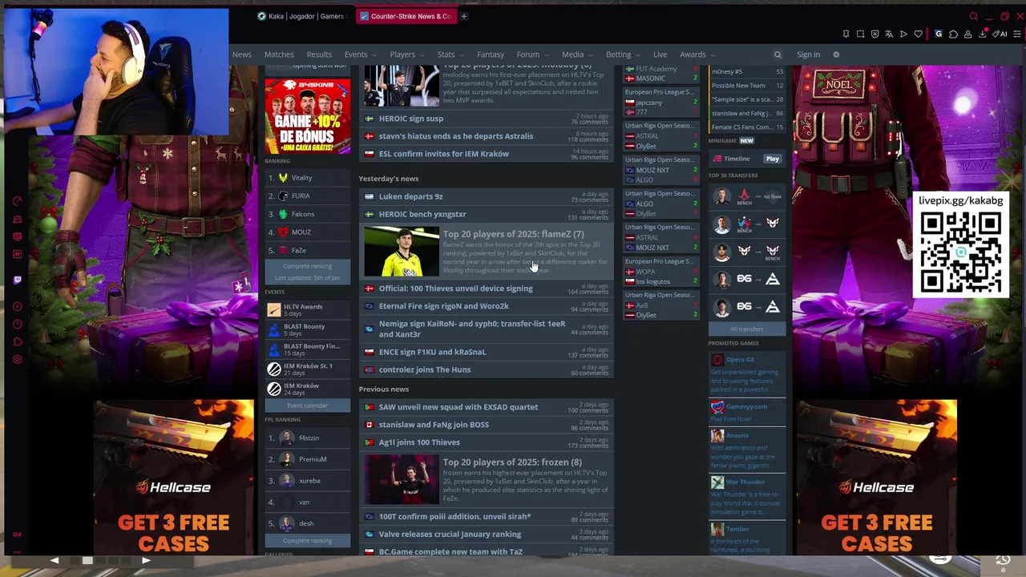Screen dimensions: 1026x577
Task: Open sidebar settings hexagon icon
Action: (x=18, y=359)
